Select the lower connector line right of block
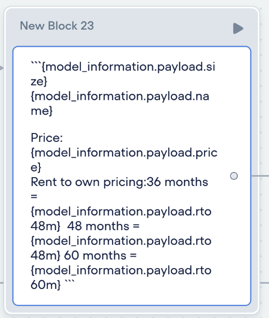Screen dimensions: 269x318 pyautogui.click(x=264, y=283)
